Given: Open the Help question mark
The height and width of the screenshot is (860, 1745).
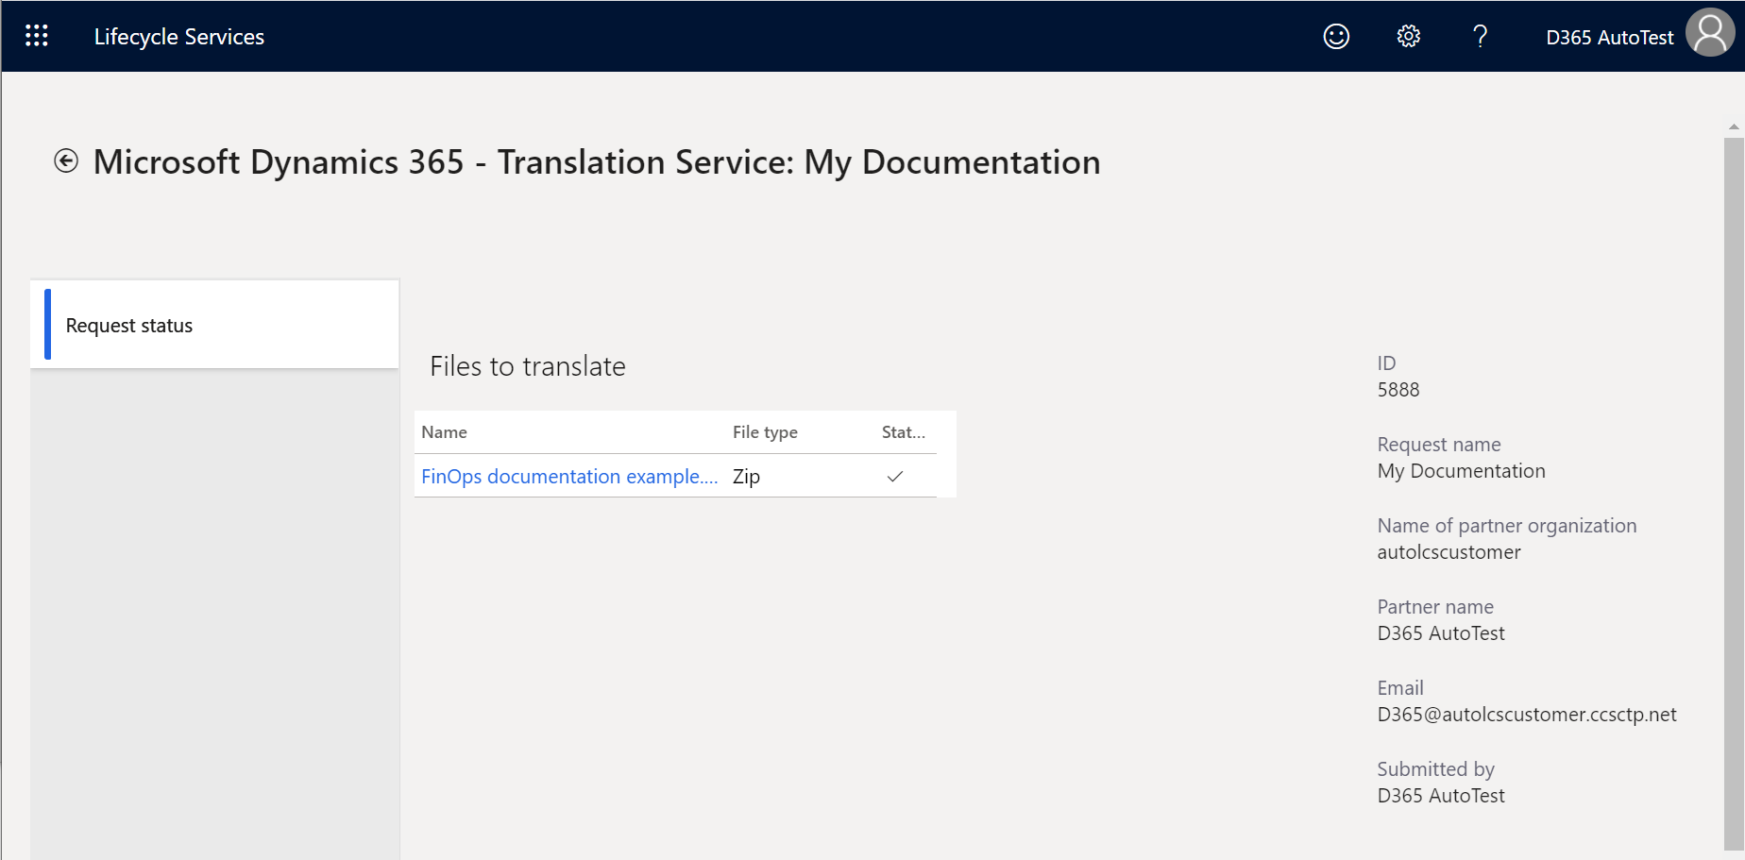Looking at the screenshot, I should pyautogui.click(x=1479, y=36).
